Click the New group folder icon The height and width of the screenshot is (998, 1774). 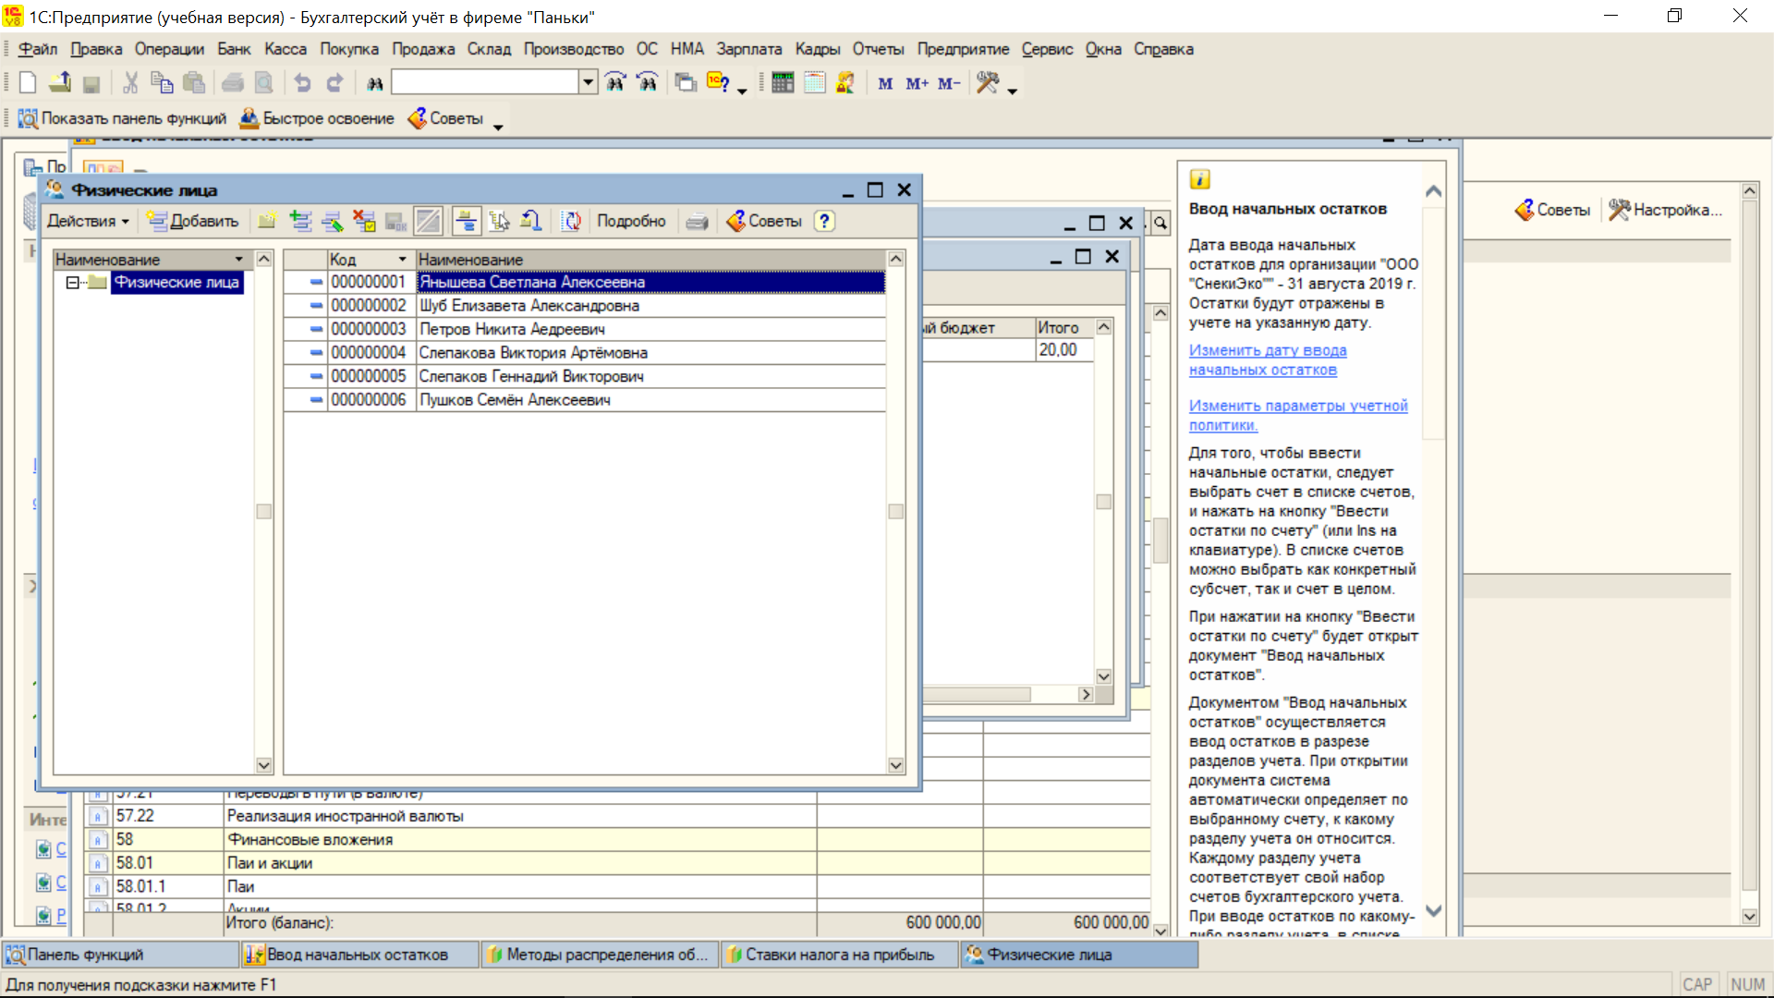(267, 221)
